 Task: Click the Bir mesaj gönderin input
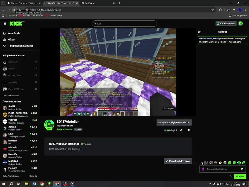222,169
